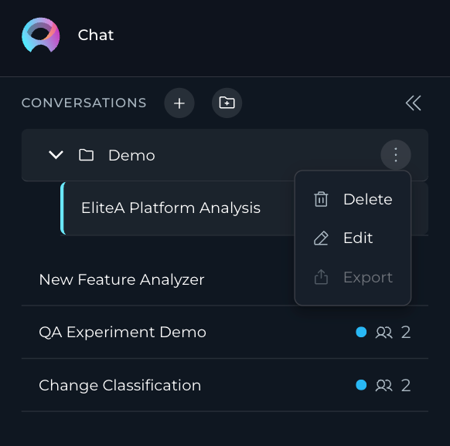Choose Export from the context menu

point(353,277)
